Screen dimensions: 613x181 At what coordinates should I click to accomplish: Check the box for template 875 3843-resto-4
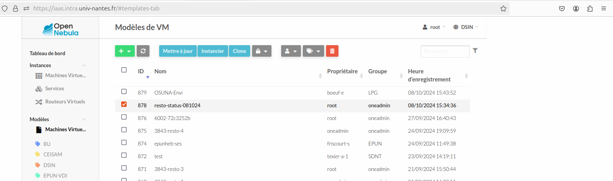tap(124, 130)
